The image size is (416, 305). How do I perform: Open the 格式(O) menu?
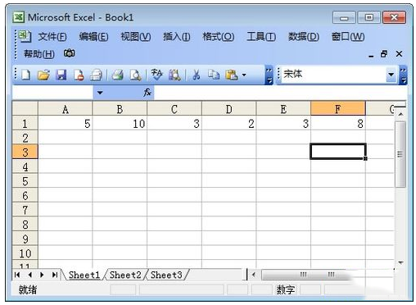tap(219, 37)
